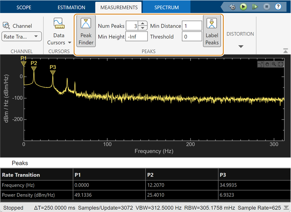Open Help via the question mark icon
This screenshot has width=291, height=212.
(278, 7)
